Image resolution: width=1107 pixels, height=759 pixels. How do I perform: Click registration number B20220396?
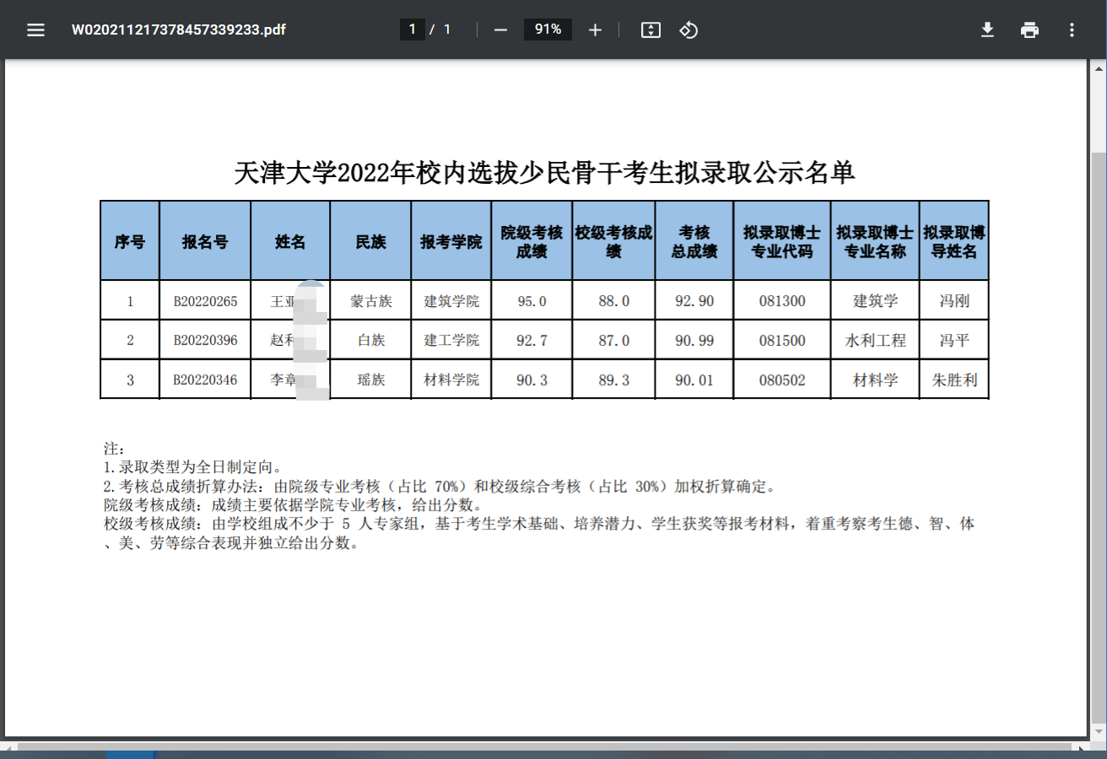coord(205,341)
